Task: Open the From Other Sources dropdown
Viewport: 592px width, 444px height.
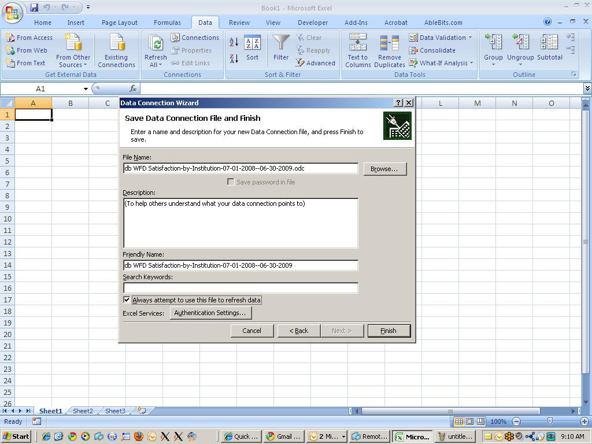Action: 73,50
